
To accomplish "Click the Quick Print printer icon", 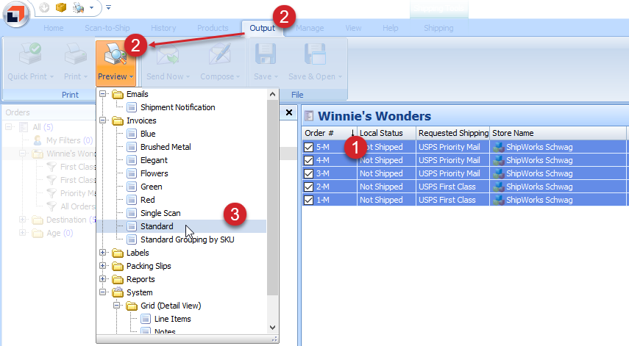I will [30, 54].
